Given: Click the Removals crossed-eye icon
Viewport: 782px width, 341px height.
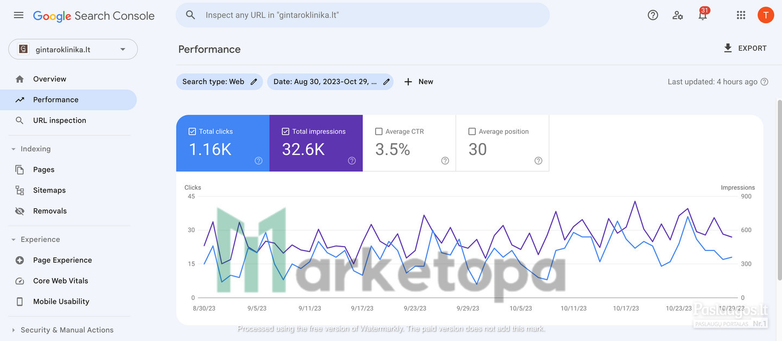Looking at the screenshot, I should tap(20, 211).
